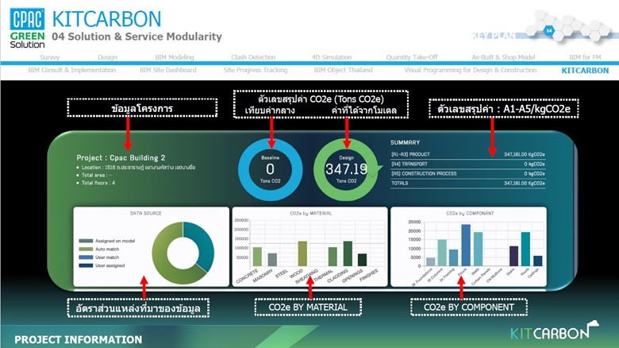Click the KITCARBON cloud logo at bottom right
The width and height of the screenshot is (619, 348).
(x=554, y=331)
